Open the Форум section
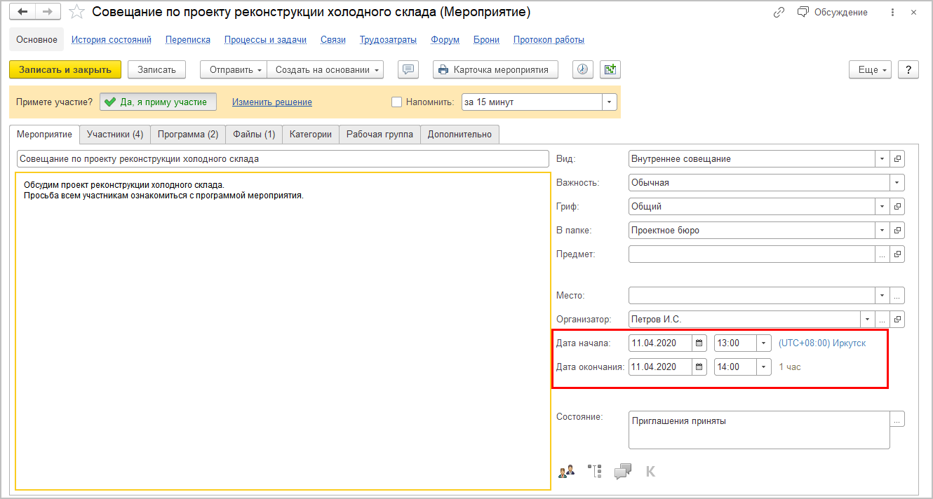This screenshot has height=499, width=933. coord(445,40)
